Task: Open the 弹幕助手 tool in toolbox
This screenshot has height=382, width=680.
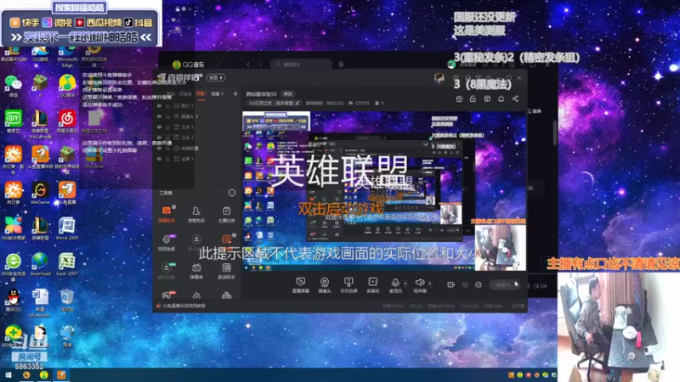Action: click(x=167, y=214)
